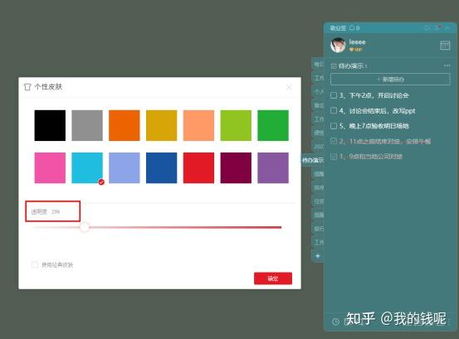Screen dimensions: 459x339
Task: Pick the lime green skin color swatch
Action: pyautogui.click(x=236, y=125)
